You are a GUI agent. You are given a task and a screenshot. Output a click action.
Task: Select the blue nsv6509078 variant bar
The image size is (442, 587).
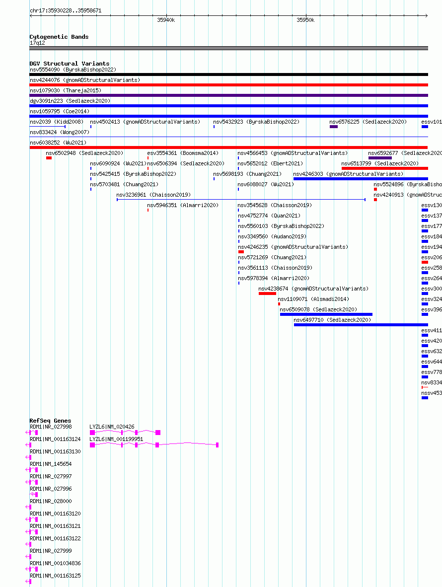pyautogui.click(x=326, y=314)
